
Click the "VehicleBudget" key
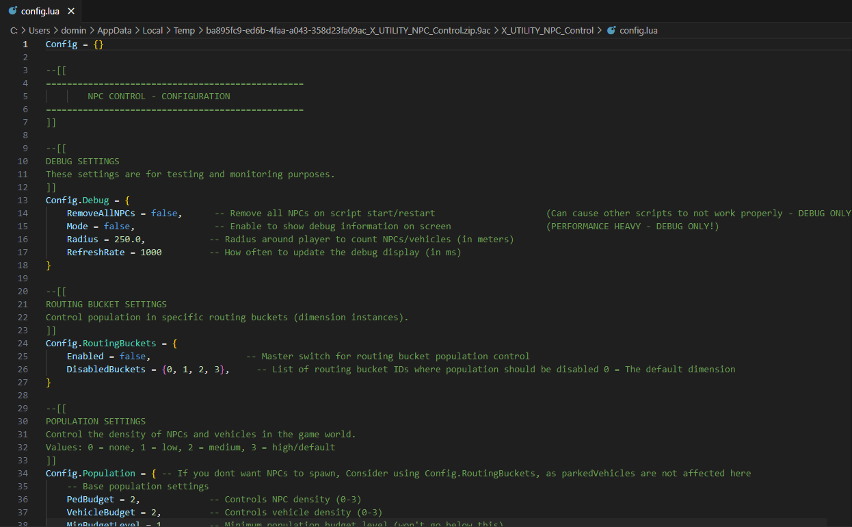[101, 513]
